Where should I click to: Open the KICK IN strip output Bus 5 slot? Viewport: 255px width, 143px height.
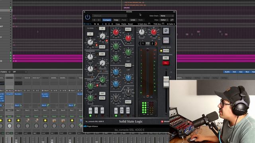pyautogui.click(x=27, y=110)
